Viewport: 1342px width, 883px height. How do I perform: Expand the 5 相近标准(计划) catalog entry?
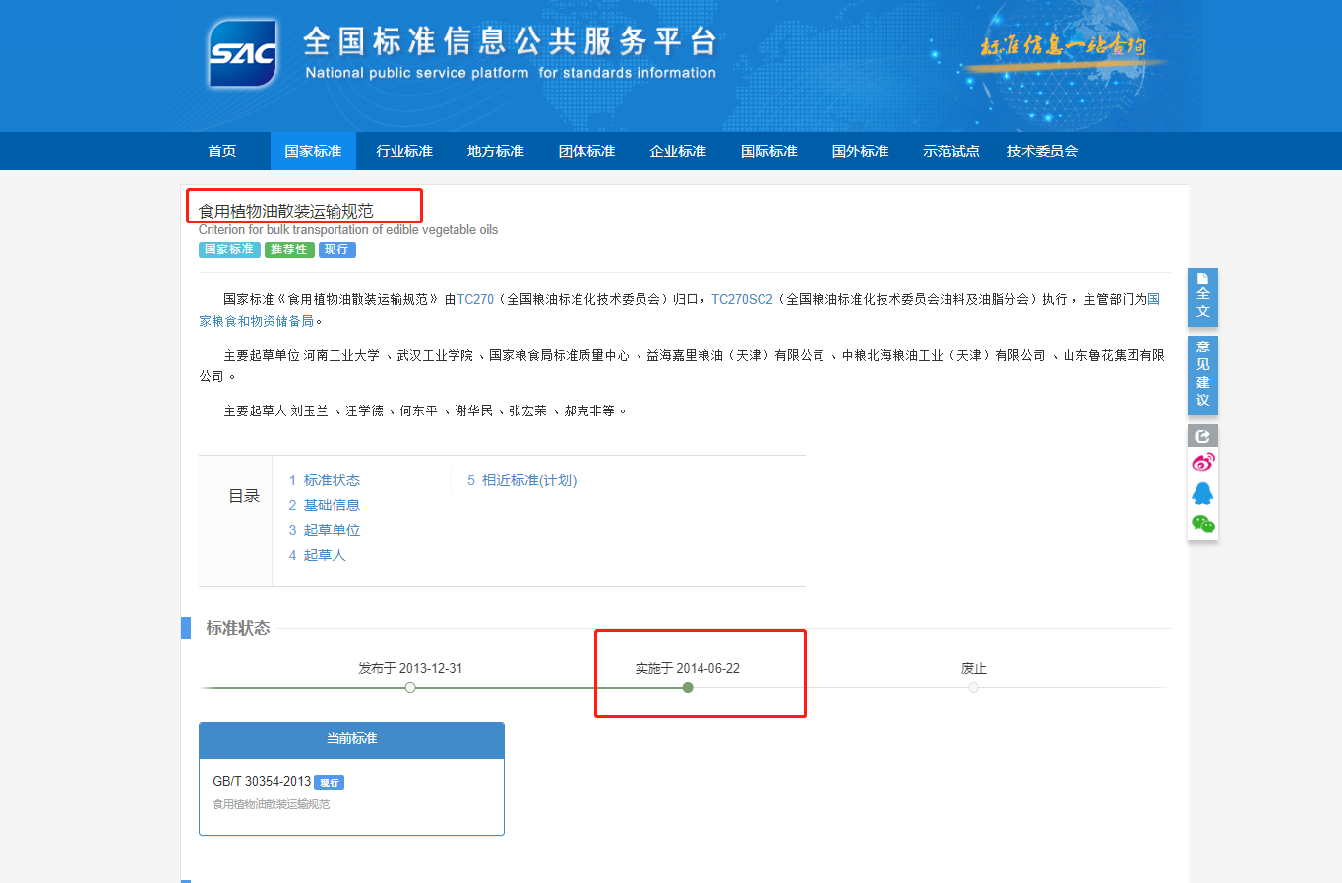click(x=521, y=480)
